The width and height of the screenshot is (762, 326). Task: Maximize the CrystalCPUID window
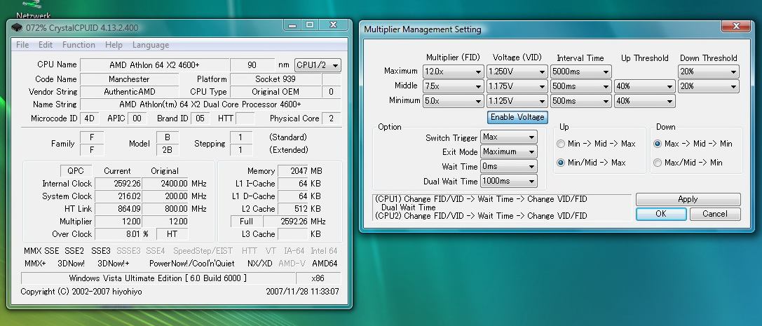tap(310, 25)
